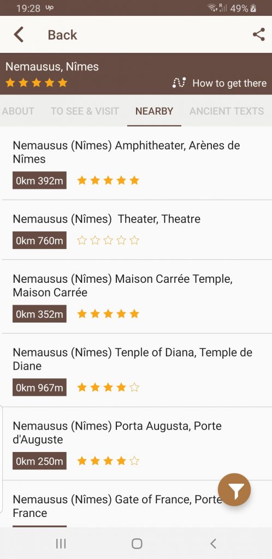Select the Maison Carrée Temple entry
272x559 pixels.
coord(136,296)
